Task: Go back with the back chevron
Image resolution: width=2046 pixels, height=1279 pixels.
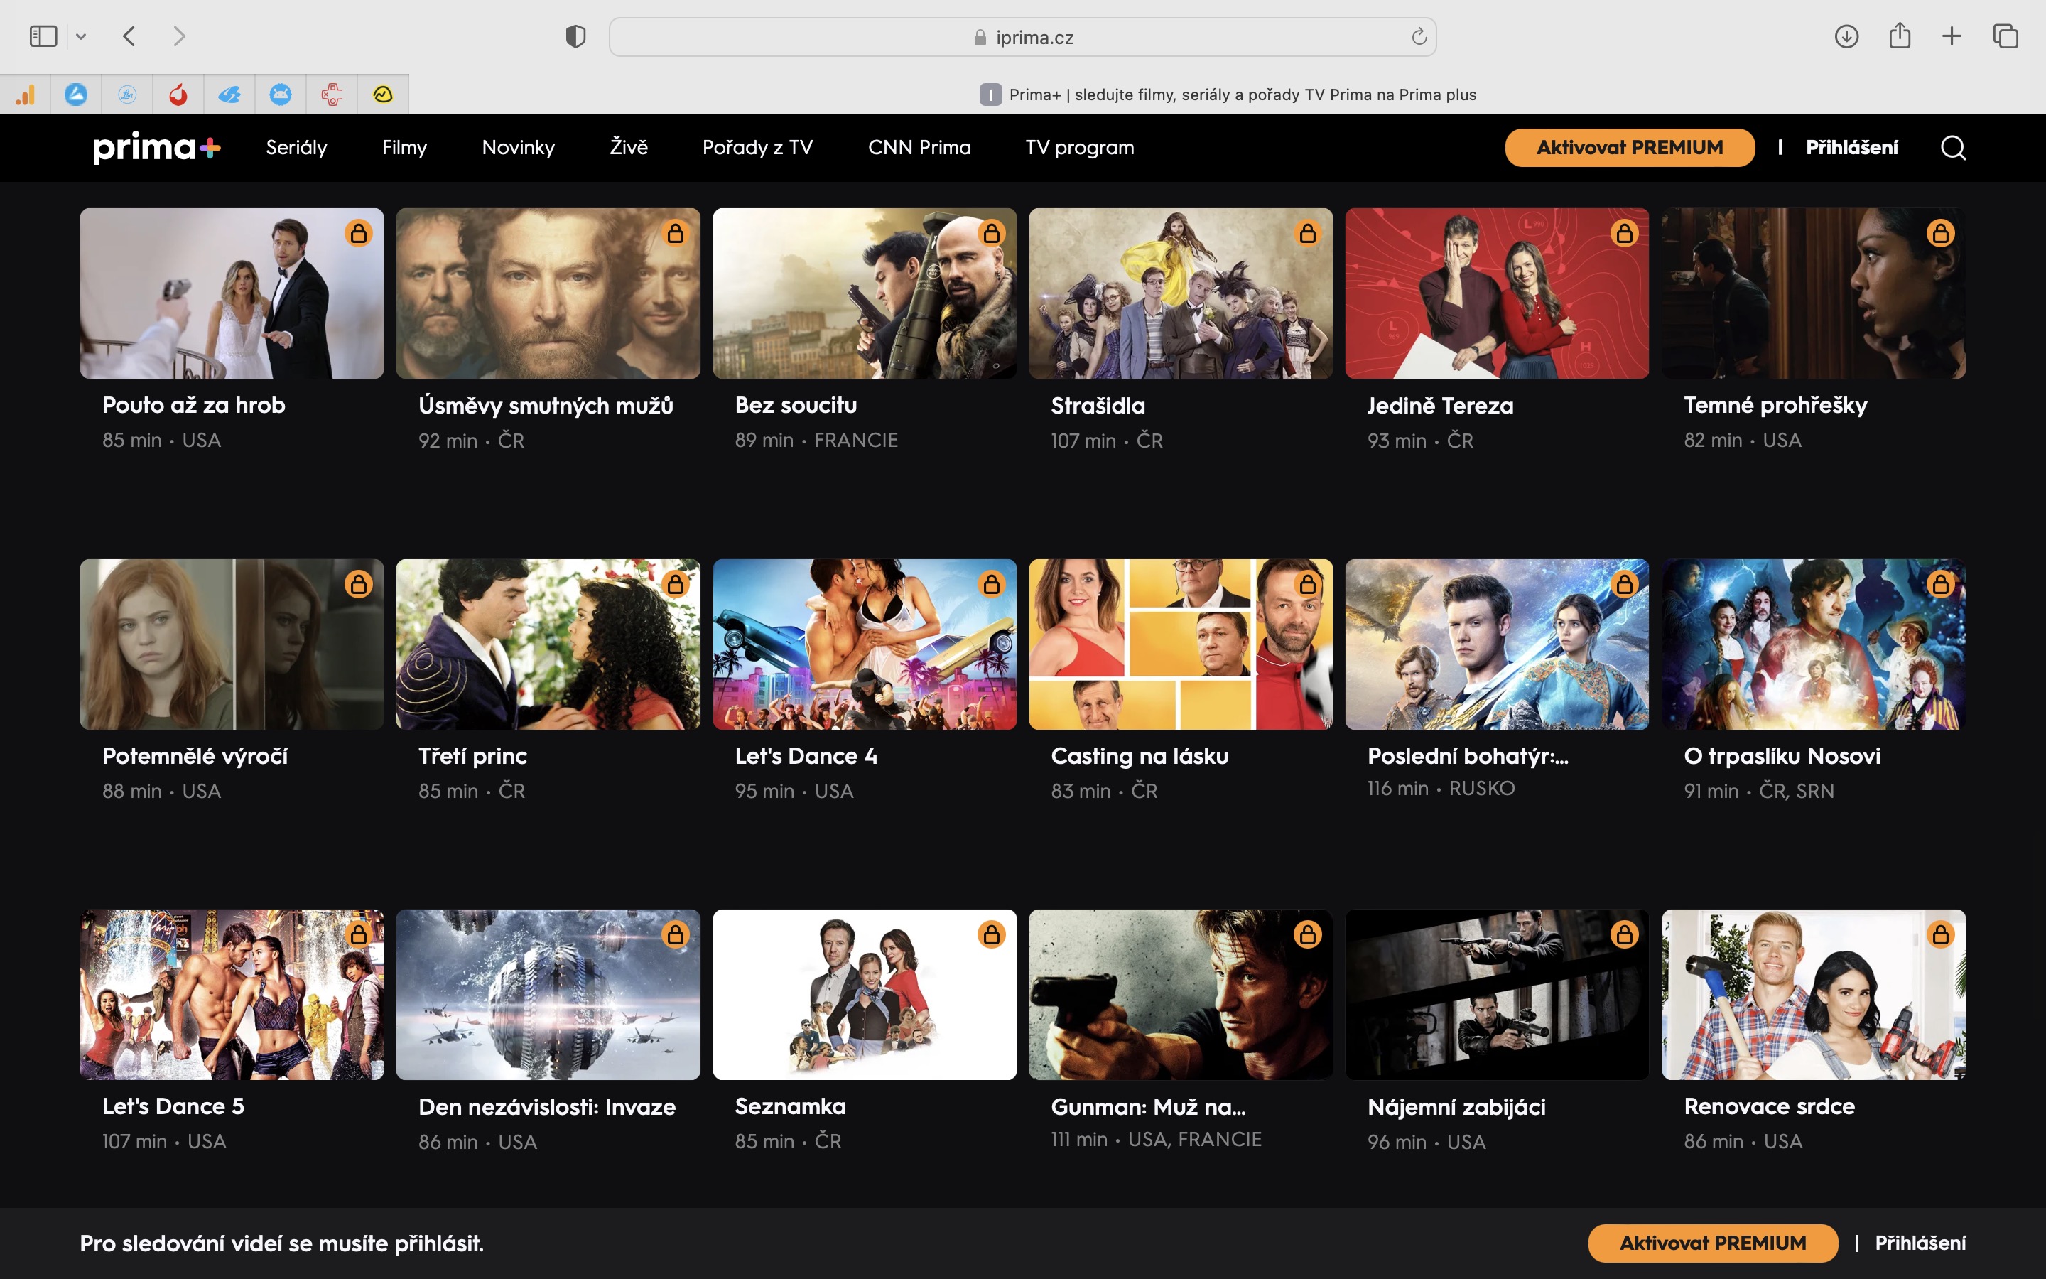Action: [x=129, y=36]
